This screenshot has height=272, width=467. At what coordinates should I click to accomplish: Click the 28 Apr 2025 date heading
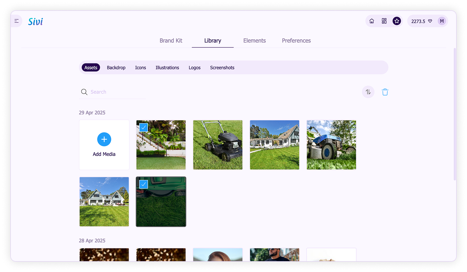[x=92, y=241]
